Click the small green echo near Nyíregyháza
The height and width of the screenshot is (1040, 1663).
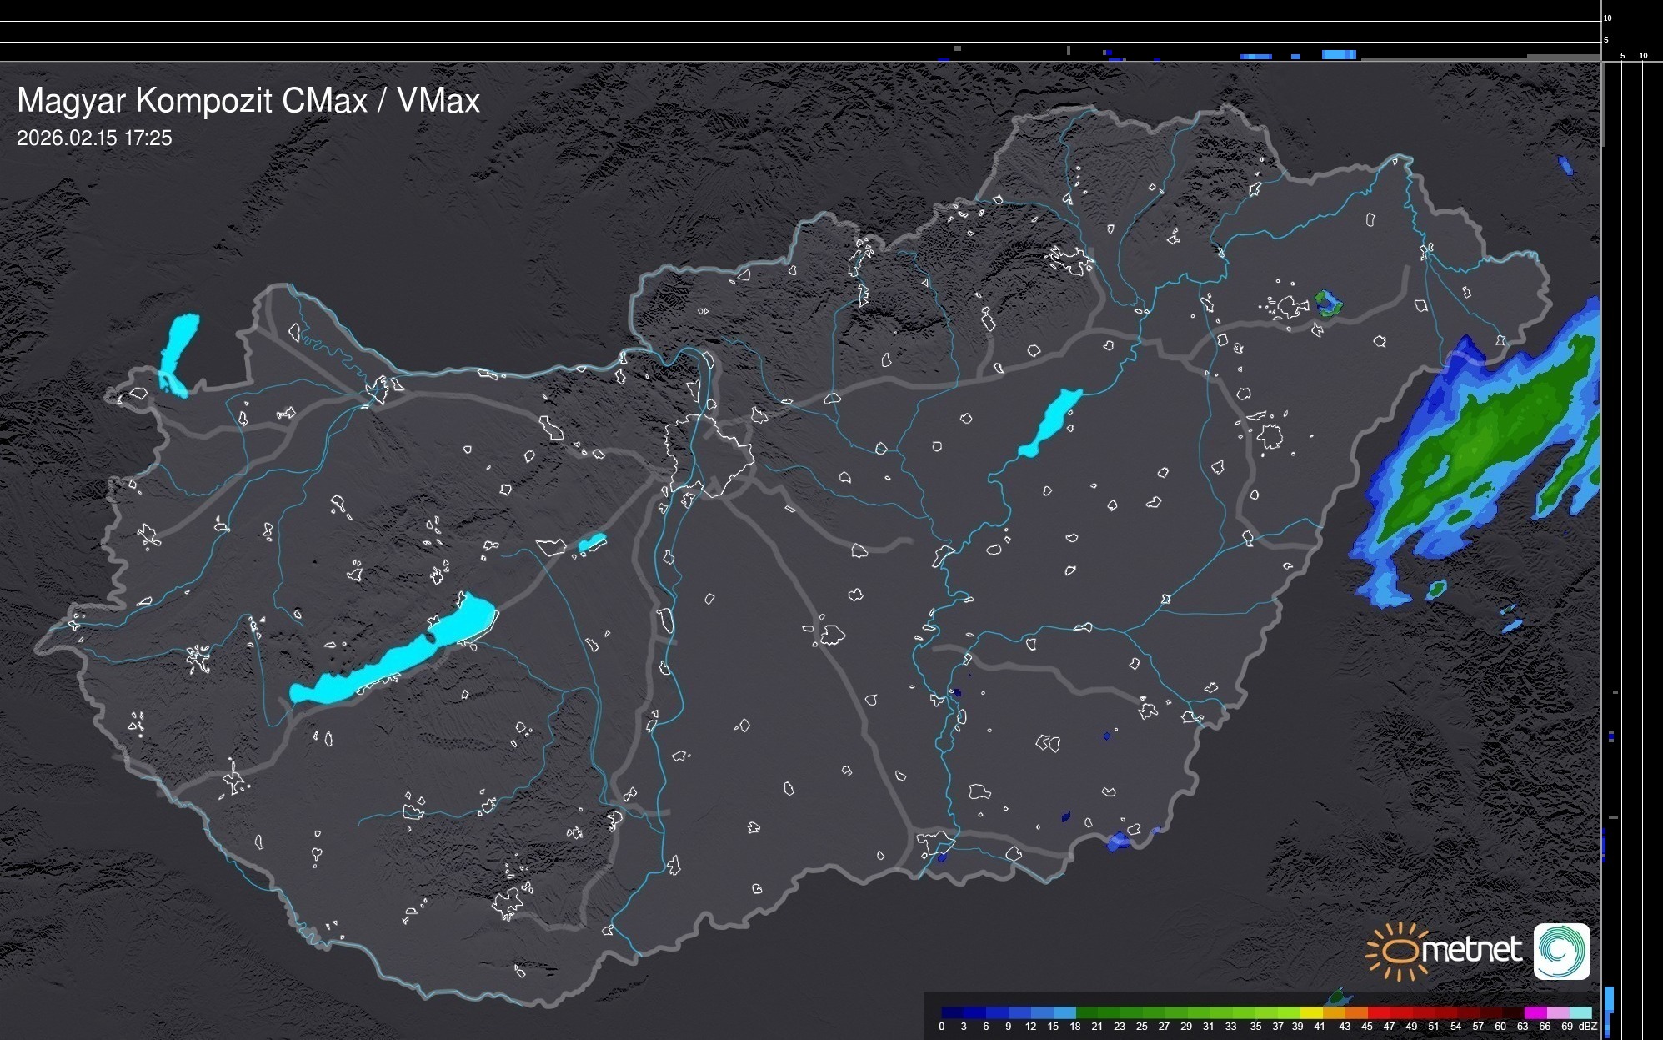(x=1326, y=303)
